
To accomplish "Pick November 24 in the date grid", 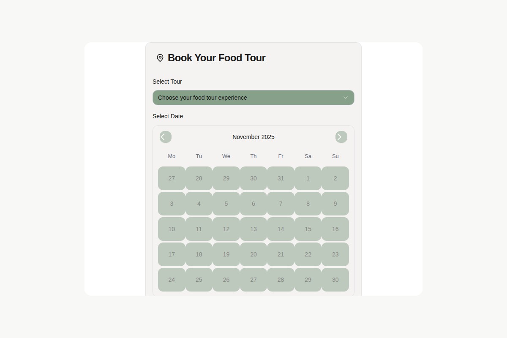I will [172, 280].
